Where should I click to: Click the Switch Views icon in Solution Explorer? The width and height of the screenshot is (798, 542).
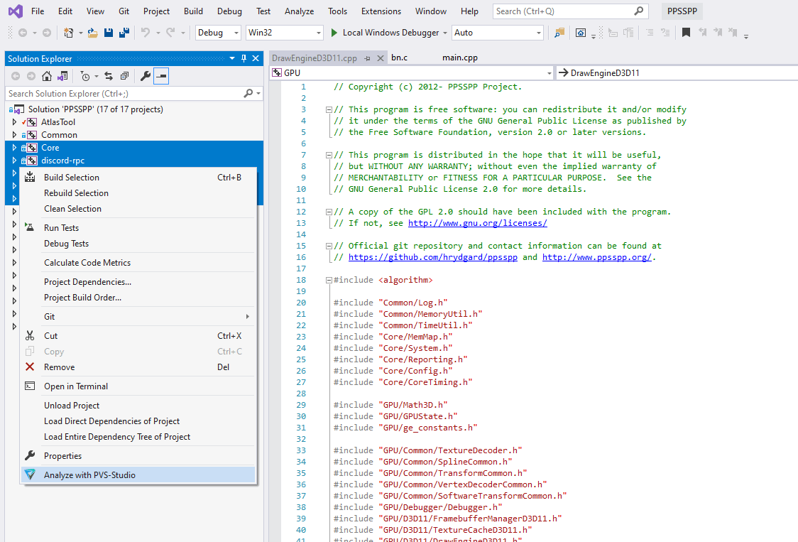(x=62, y=76)
